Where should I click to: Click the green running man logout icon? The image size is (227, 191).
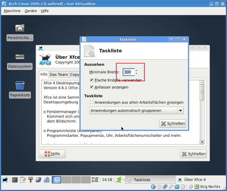pyautogui.click(x=119, y=180)
